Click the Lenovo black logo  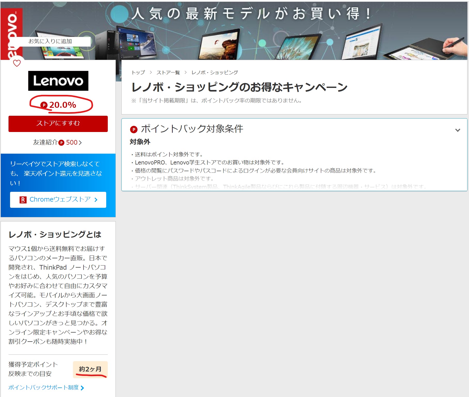[x=58, y=81]
